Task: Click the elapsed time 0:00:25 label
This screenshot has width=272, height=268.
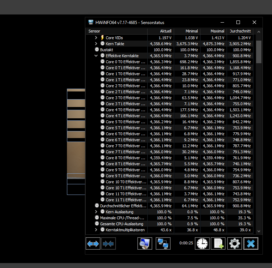Action: (x=186, y=243)
